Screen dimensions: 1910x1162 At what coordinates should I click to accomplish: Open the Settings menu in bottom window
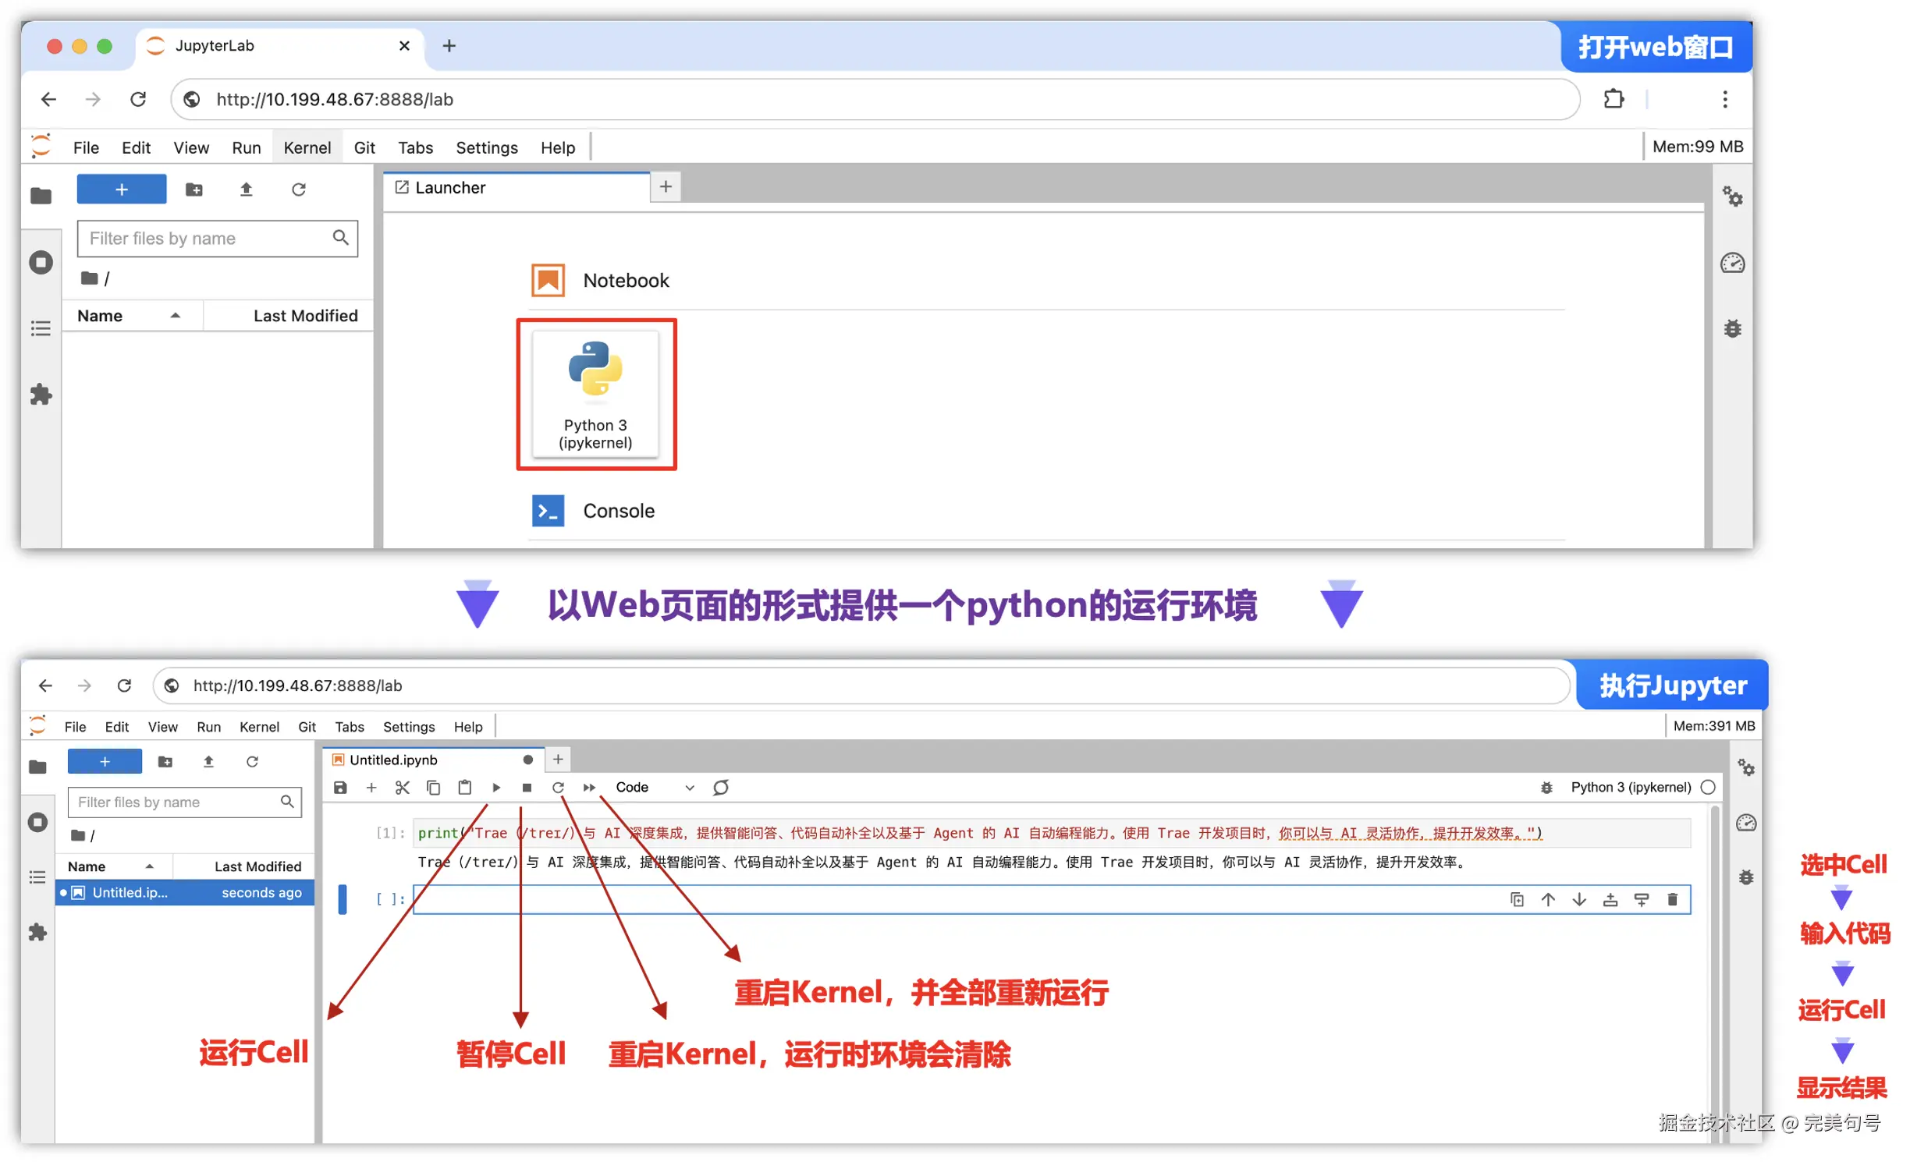tap(409, 727)
